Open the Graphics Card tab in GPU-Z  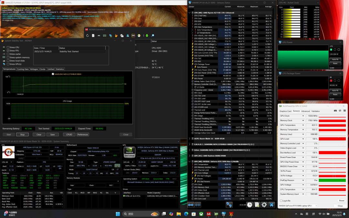tap(285, 111)
